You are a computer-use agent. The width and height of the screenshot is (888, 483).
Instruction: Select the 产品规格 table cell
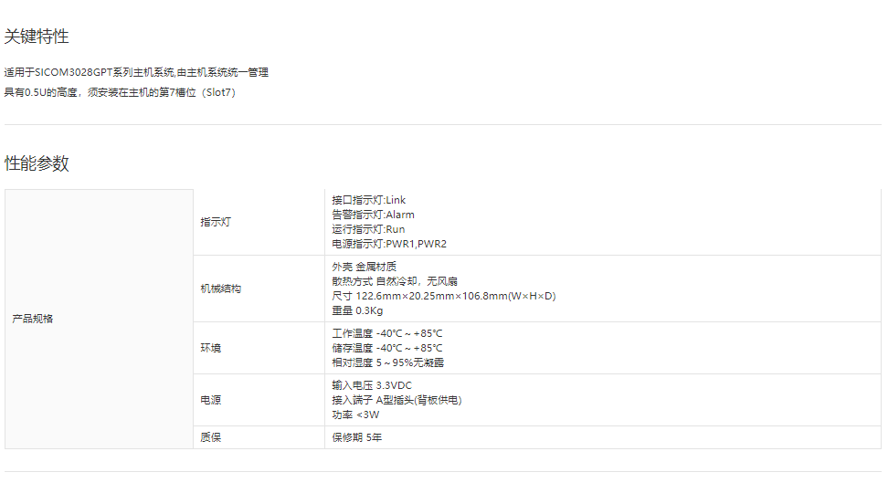(x=33, y=319)
